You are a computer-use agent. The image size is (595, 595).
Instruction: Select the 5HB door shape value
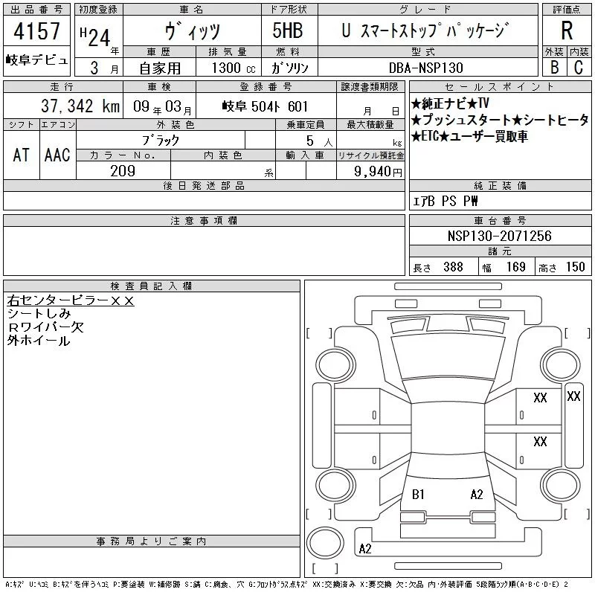(x=288, y=30)
